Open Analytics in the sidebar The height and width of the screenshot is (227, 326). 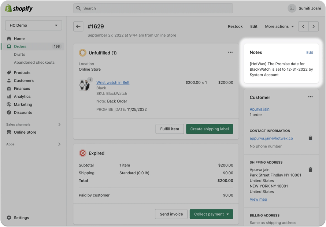tap(22, 96)
